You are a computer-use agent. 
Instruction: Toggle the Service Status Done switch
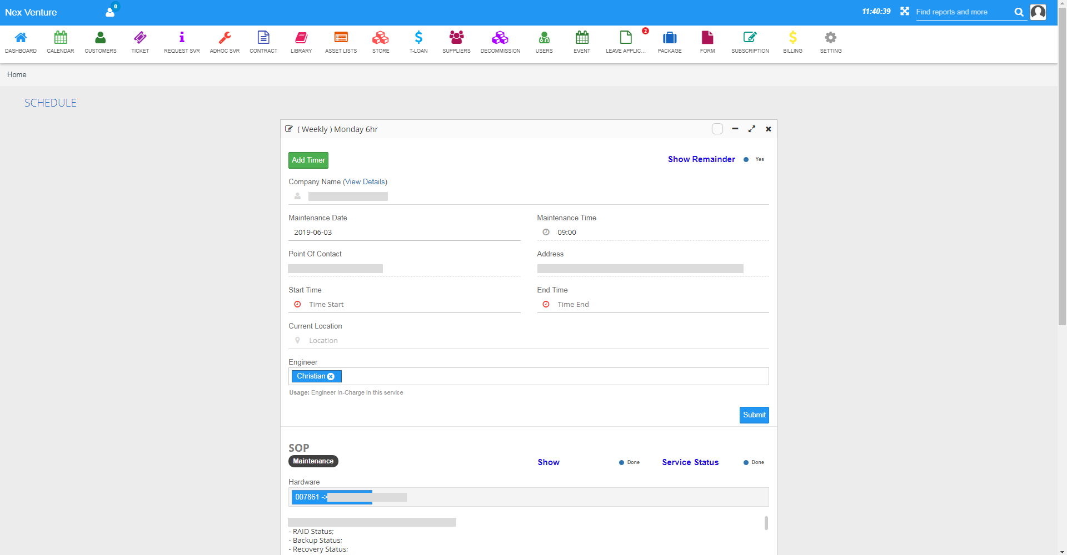746,463
